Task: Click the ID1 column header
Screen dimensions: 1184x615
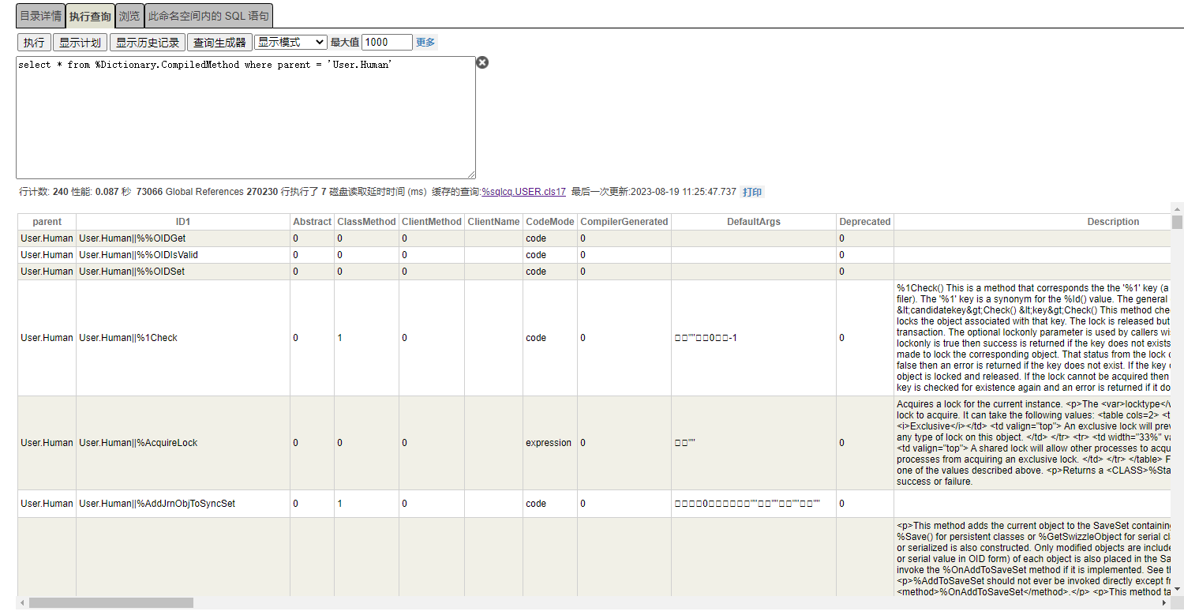Action: [x=183, y=222]
